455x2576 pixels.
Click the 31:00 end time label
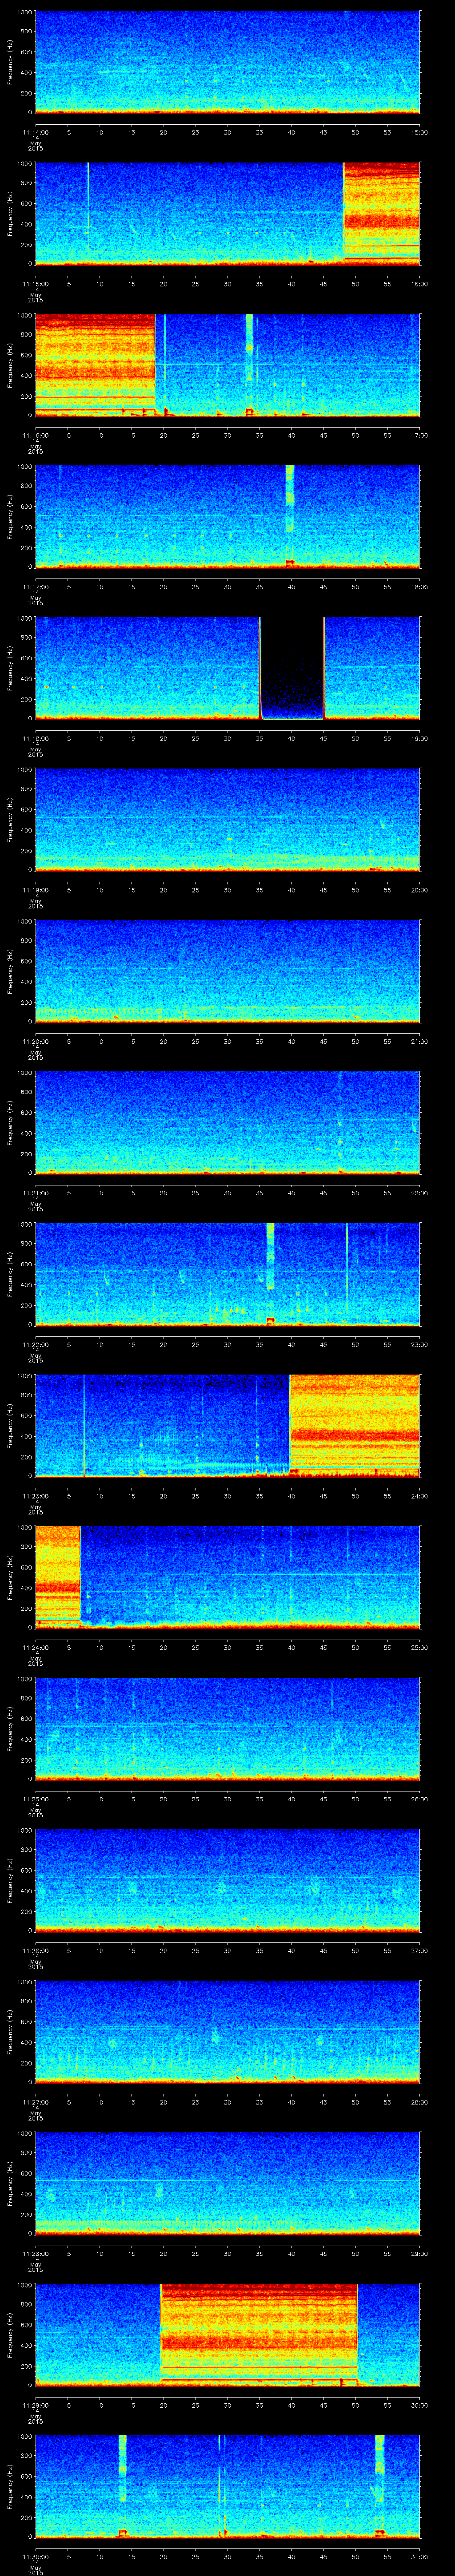click(x=420, y=2556)
